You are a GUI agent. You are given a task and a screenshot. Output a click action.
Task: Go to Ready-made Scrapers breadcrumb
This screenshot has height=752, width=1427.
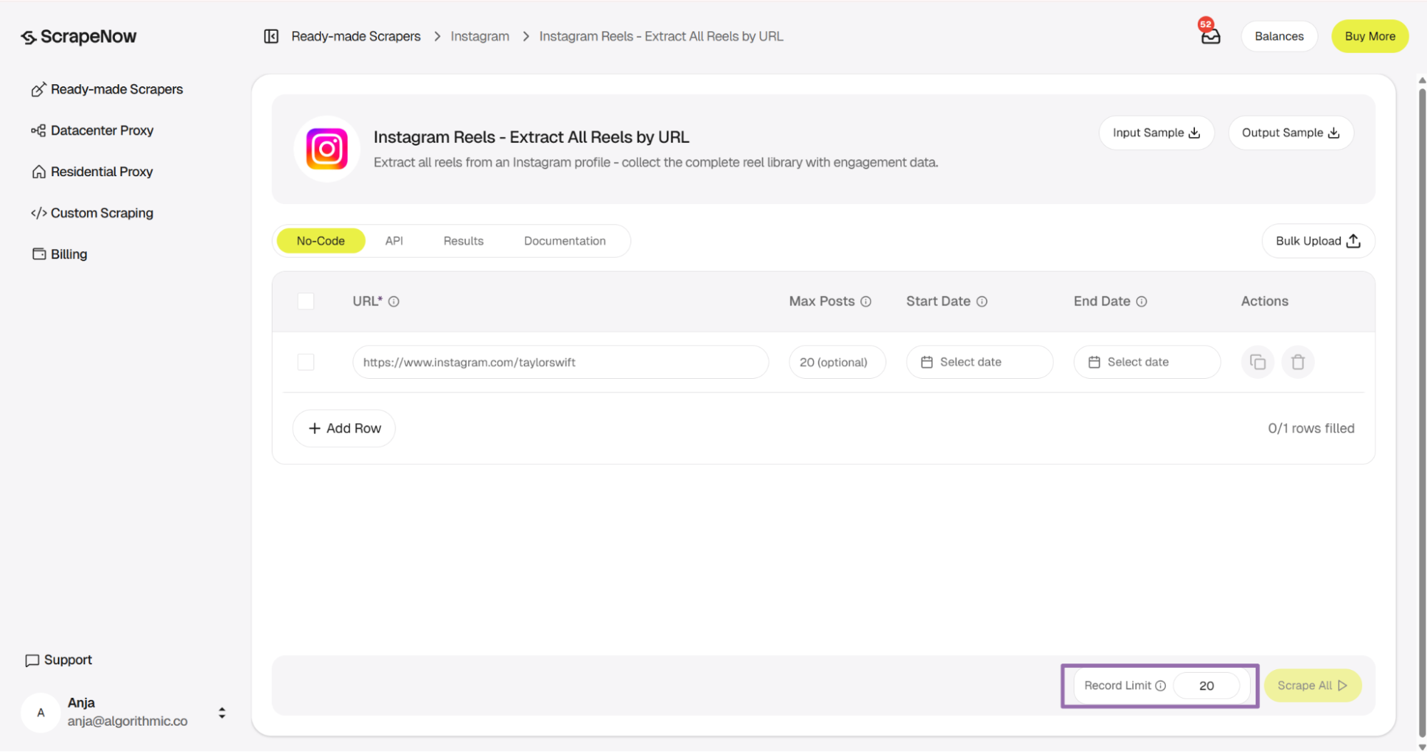click(356, 36)
